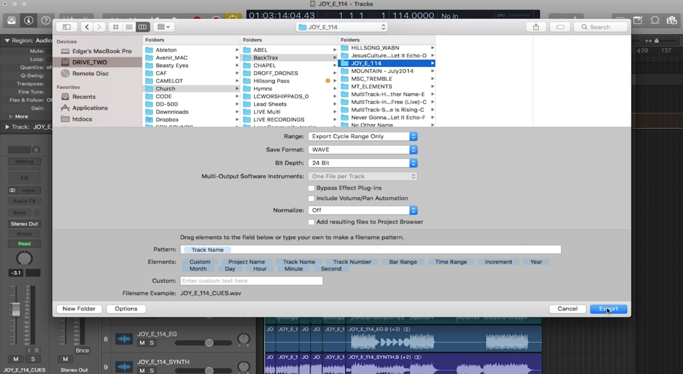Click the share/upload icon top right
Screen dimensions: 683x374
(x=536, y=27)
